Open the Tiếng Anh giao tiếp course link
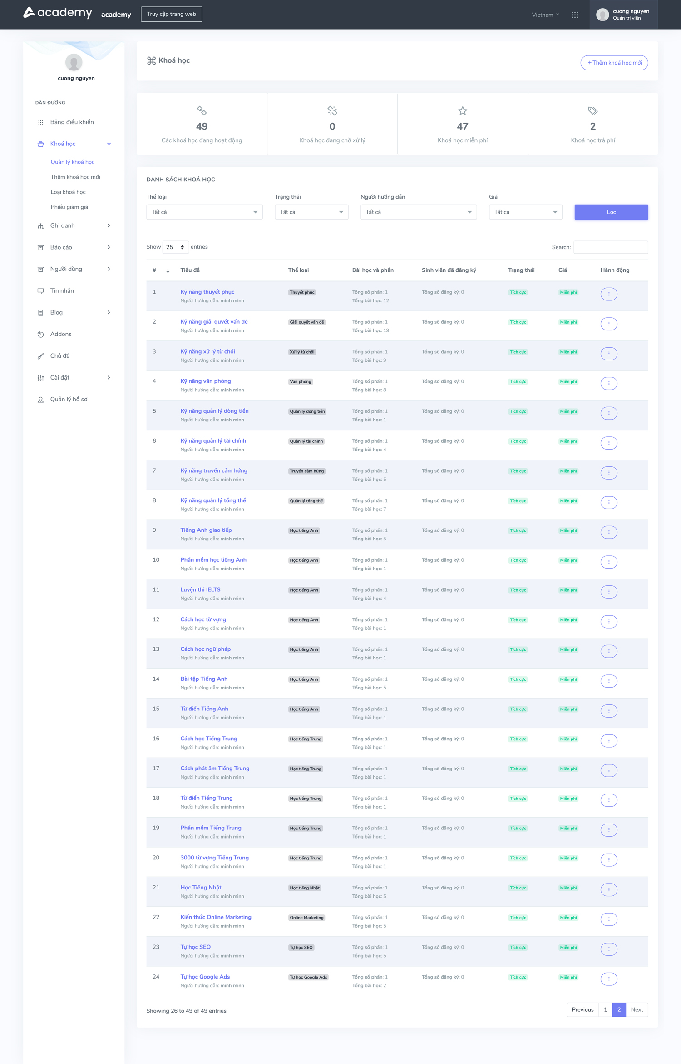Screen dimensions: 681x1064 click(206, 530)
